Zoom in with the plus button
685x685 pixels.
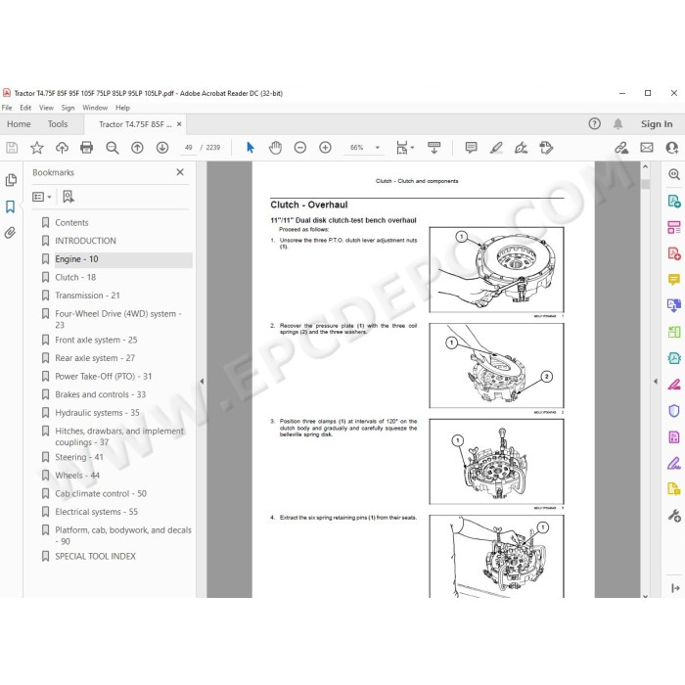tap(325, 148)
